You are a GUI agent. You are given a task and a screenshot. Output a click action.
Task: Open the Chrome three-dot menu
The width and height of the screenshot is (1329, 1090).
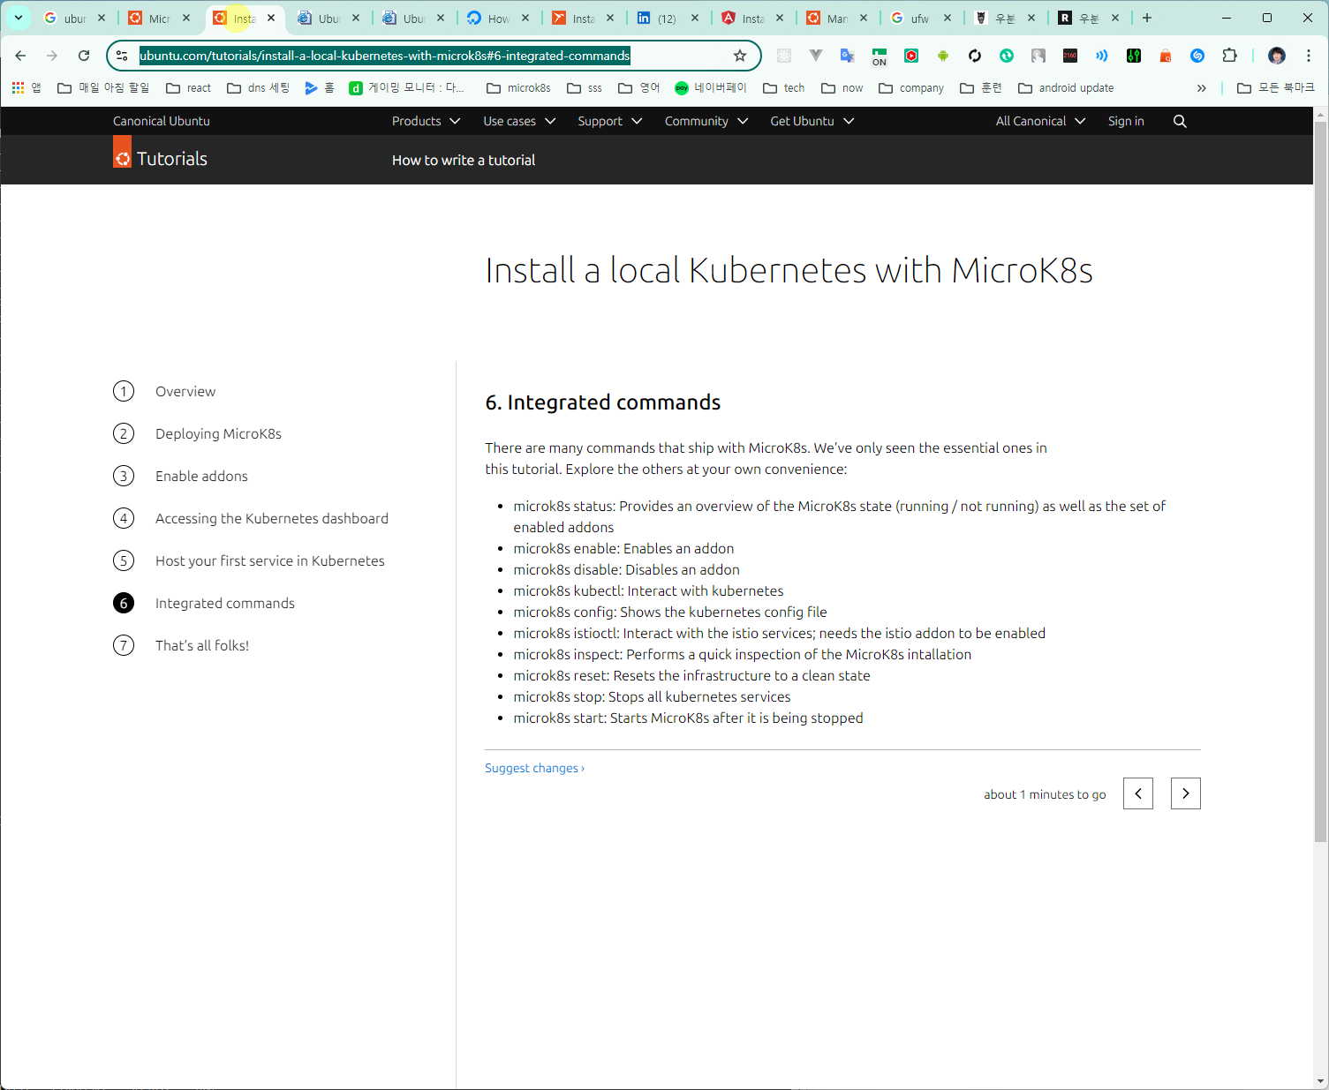[x=1309, y=56]
